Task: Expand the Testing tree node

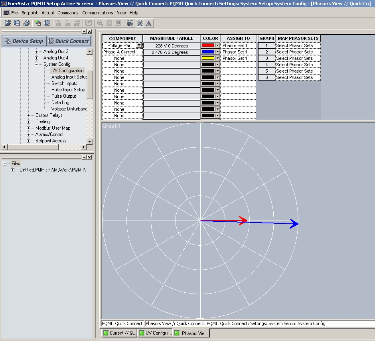Action: click(x=28, y=122)
